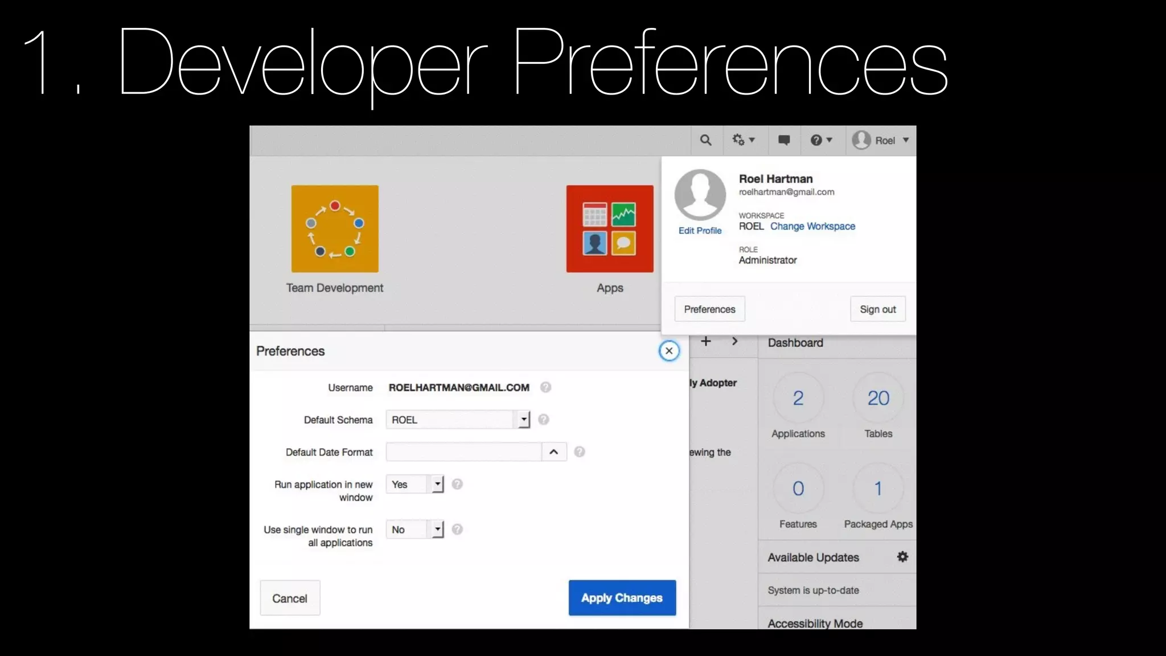1166x656 pixels.
Task: Open the Run application in new window dropdown
Action: [x=414, y=484]
